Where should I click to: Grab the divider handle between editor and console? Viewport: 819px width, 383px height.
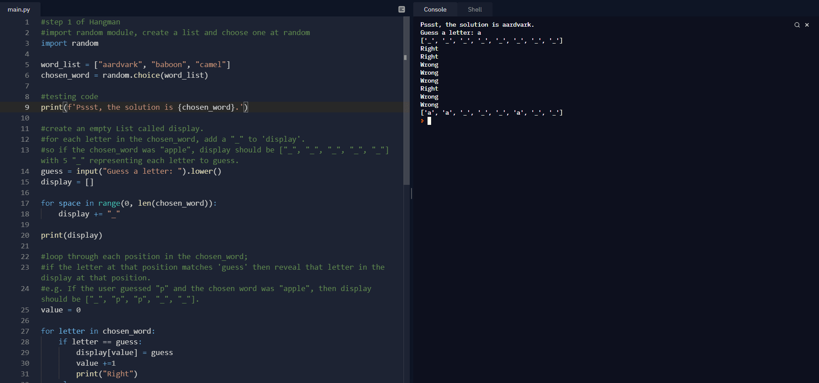point(411,193)
